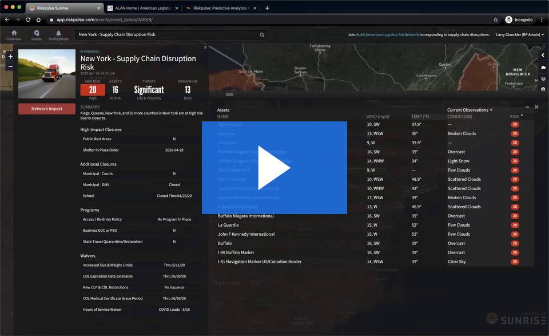This screenshot has width=549, height=336.
Task: Click the NAME column header
Action: [x=222, y=116]
